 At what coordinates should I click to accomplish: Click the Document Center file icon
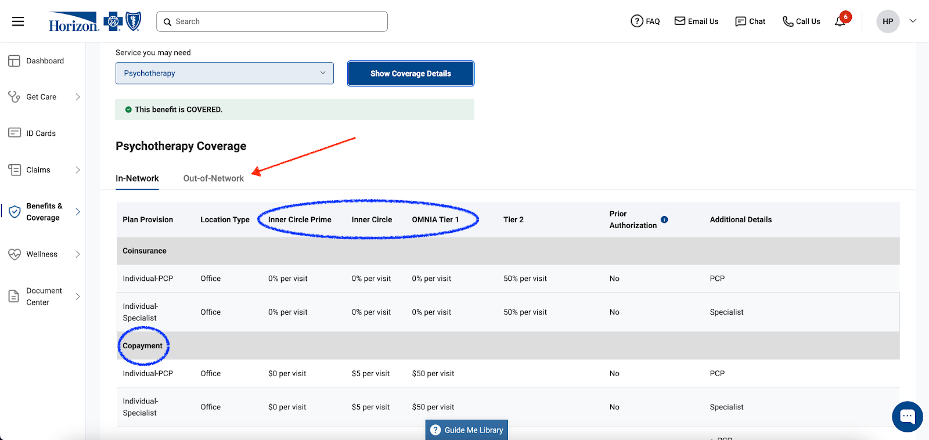(x=14, y=297)
